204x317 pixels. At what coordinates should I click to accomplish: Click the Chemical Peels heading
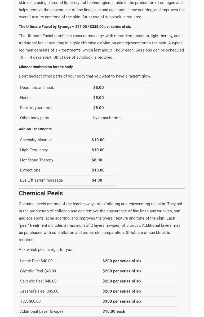(x=41, y=193)
